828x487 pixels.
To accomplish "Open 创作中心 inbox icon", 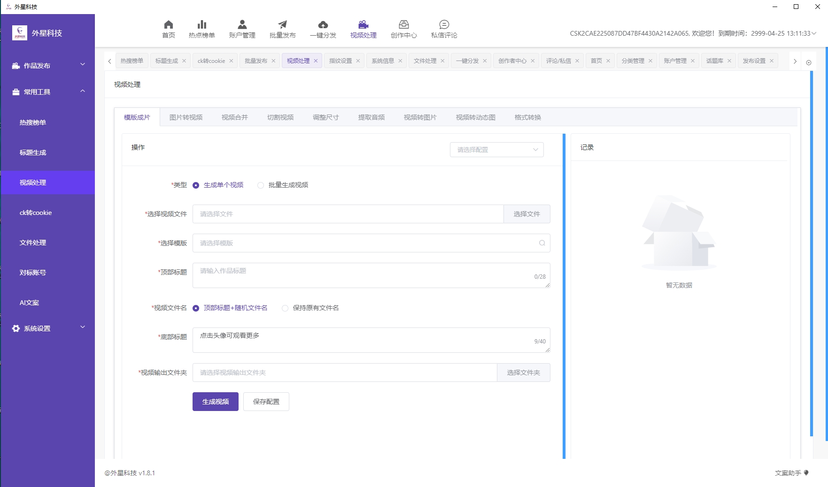I will [x=403, y=25].
